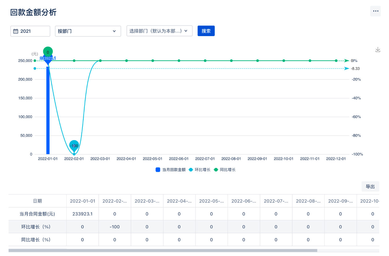Image resolution: width=389 pixels, height=256 pixels.
Task: Toggle 环比增长 legend series
Action: point(200,170)
